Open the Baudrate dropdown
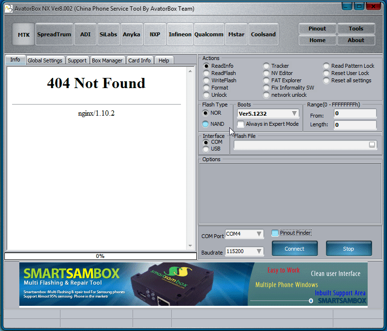 tap(259, 251)
